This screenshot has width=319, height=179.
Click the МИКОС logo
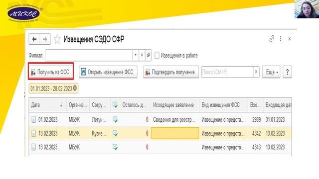click(x=24, y=14)
